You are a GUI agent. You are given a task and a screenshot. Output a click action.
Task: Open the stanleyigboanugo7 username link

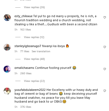[28, 46]
